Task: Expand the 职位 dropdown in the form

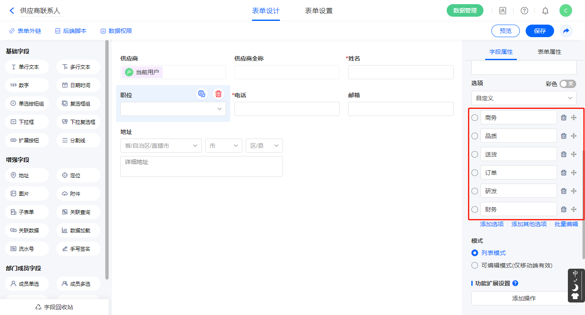Action: [x=173, y=109]
